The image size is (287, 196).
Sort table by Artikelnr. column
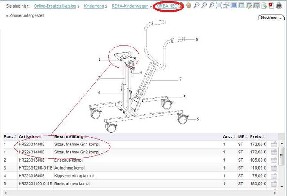point(30,136)
